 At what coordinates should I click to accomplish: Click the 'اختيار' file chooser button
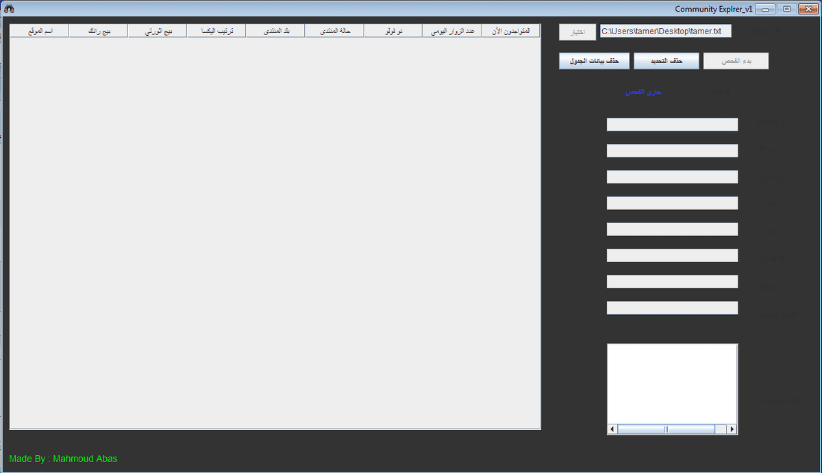[577, 32]
